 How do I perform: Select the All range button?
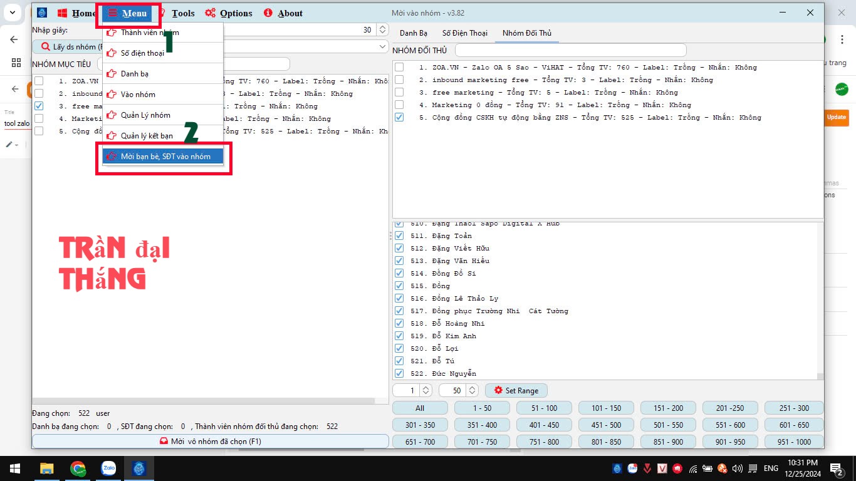420,408
